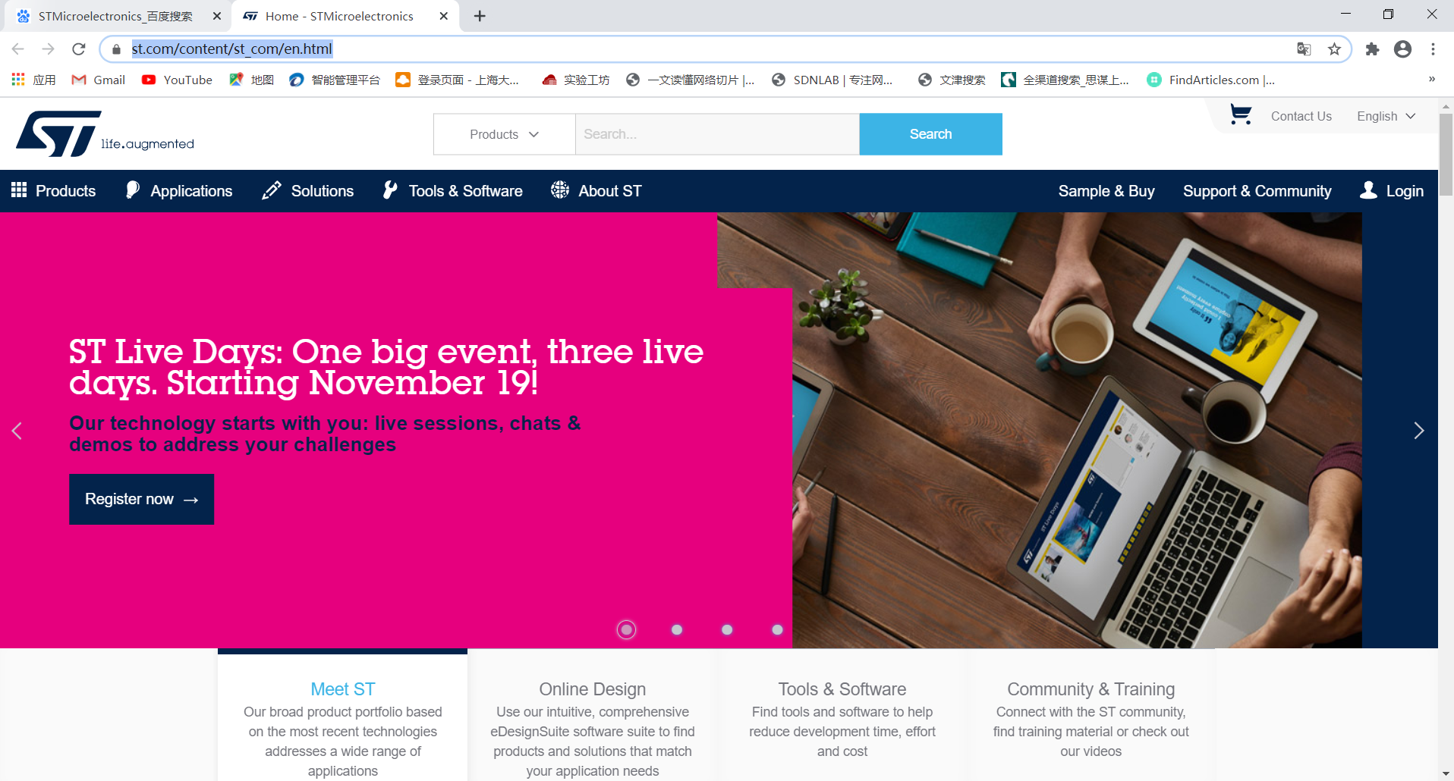This screenshot has width=1454, height=781.
Task: Open the Tools & Software navigation menu
Action: point(453,190)
